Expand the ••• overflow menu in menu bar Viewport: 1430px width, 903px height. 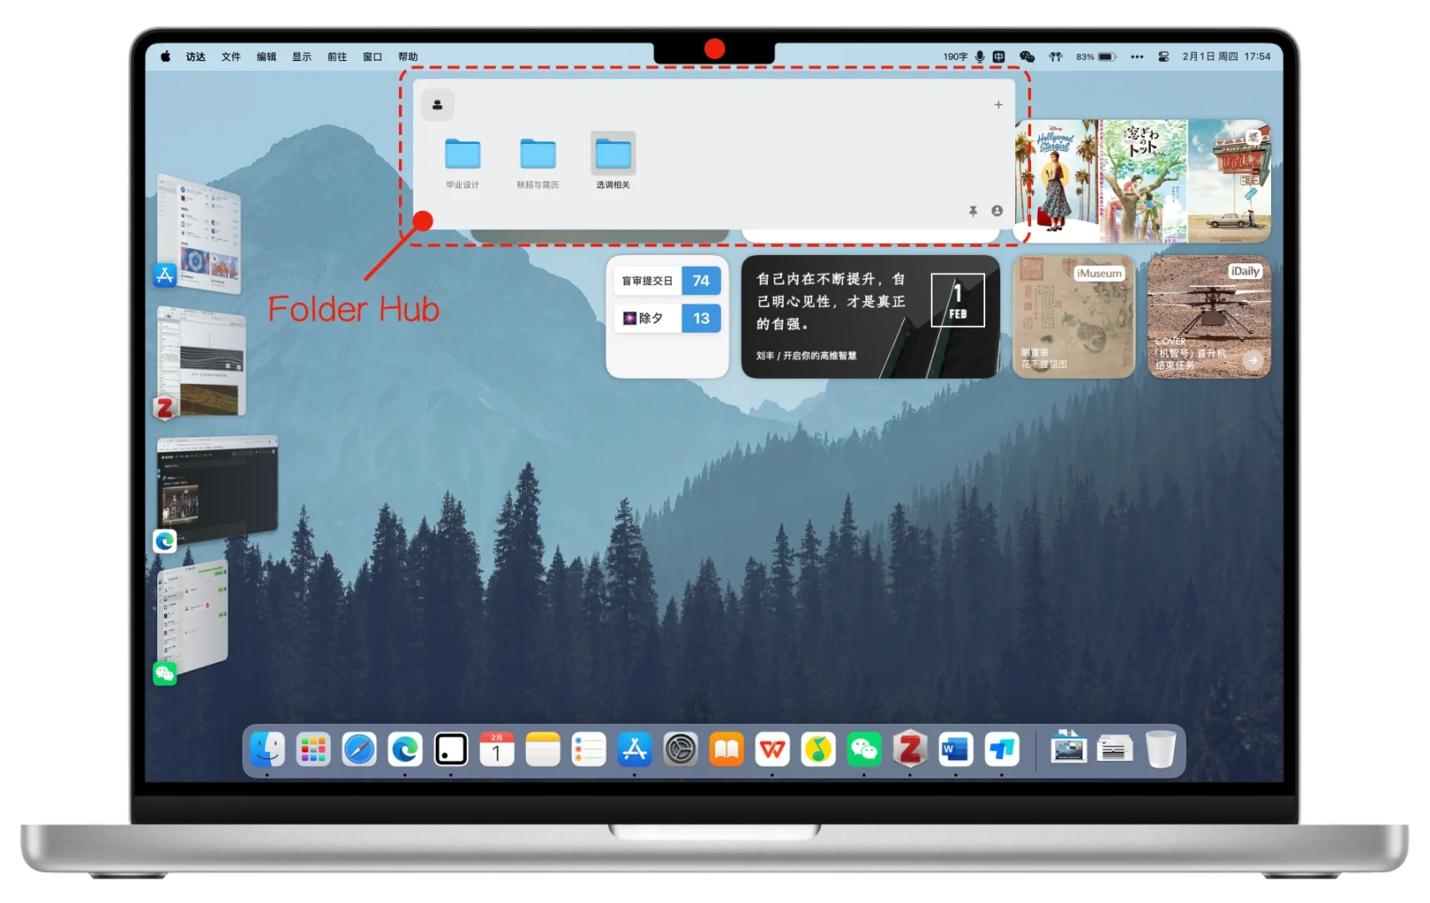click(1136, 57)
